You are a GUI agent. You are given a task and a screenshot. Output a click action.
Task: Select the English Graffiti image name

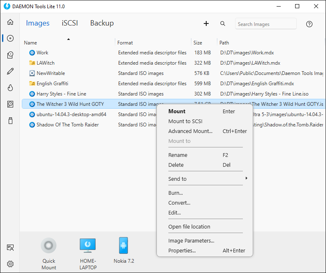pos(52,83)
